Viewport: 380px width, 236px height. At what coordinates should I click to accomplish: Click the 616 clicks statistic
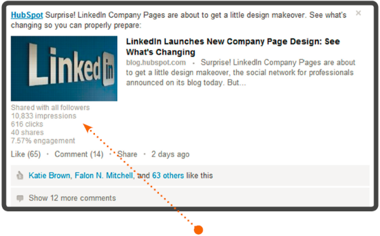coord(27,124)
